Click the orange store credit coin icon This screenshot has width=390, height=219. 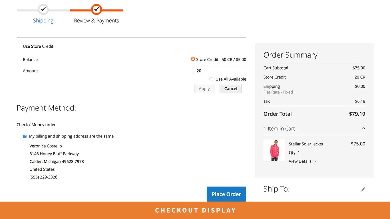coord(193,59)
